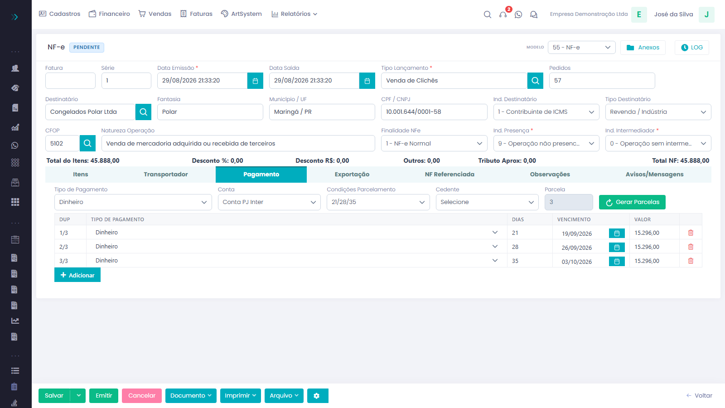Open calendar for 03/10/2026 due date

pyautogui.click(x=617, y=261)
